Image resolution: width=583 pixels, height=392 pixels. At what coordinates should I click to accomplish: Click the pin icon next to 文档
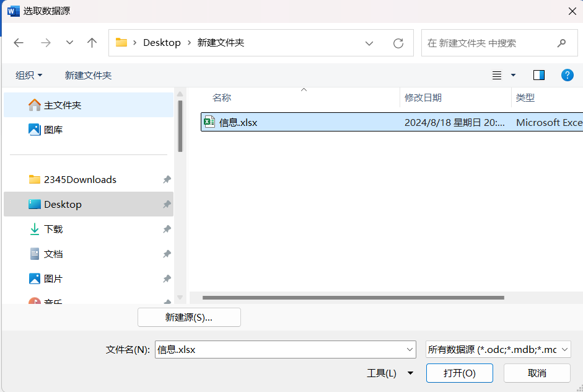click(x=167, y=254)
